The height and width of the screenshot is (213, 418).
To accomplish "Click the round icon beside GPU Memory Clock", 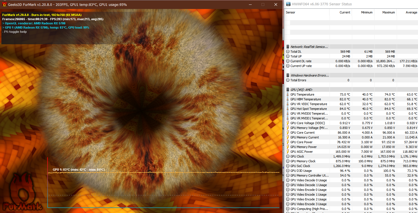I will click(x=288, y=161).
